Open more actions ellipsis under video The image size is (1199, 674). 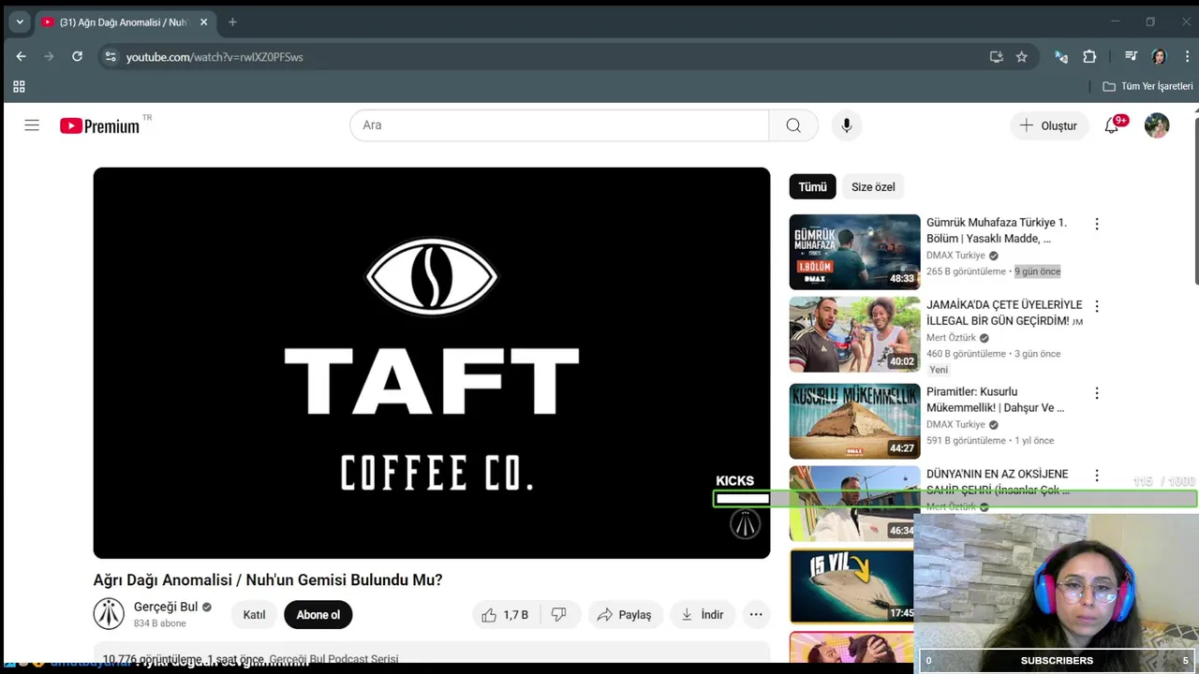(756, 615)
